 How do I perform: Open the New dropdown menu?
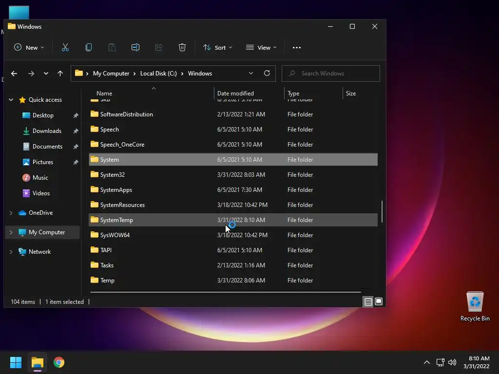coord(29,47)
